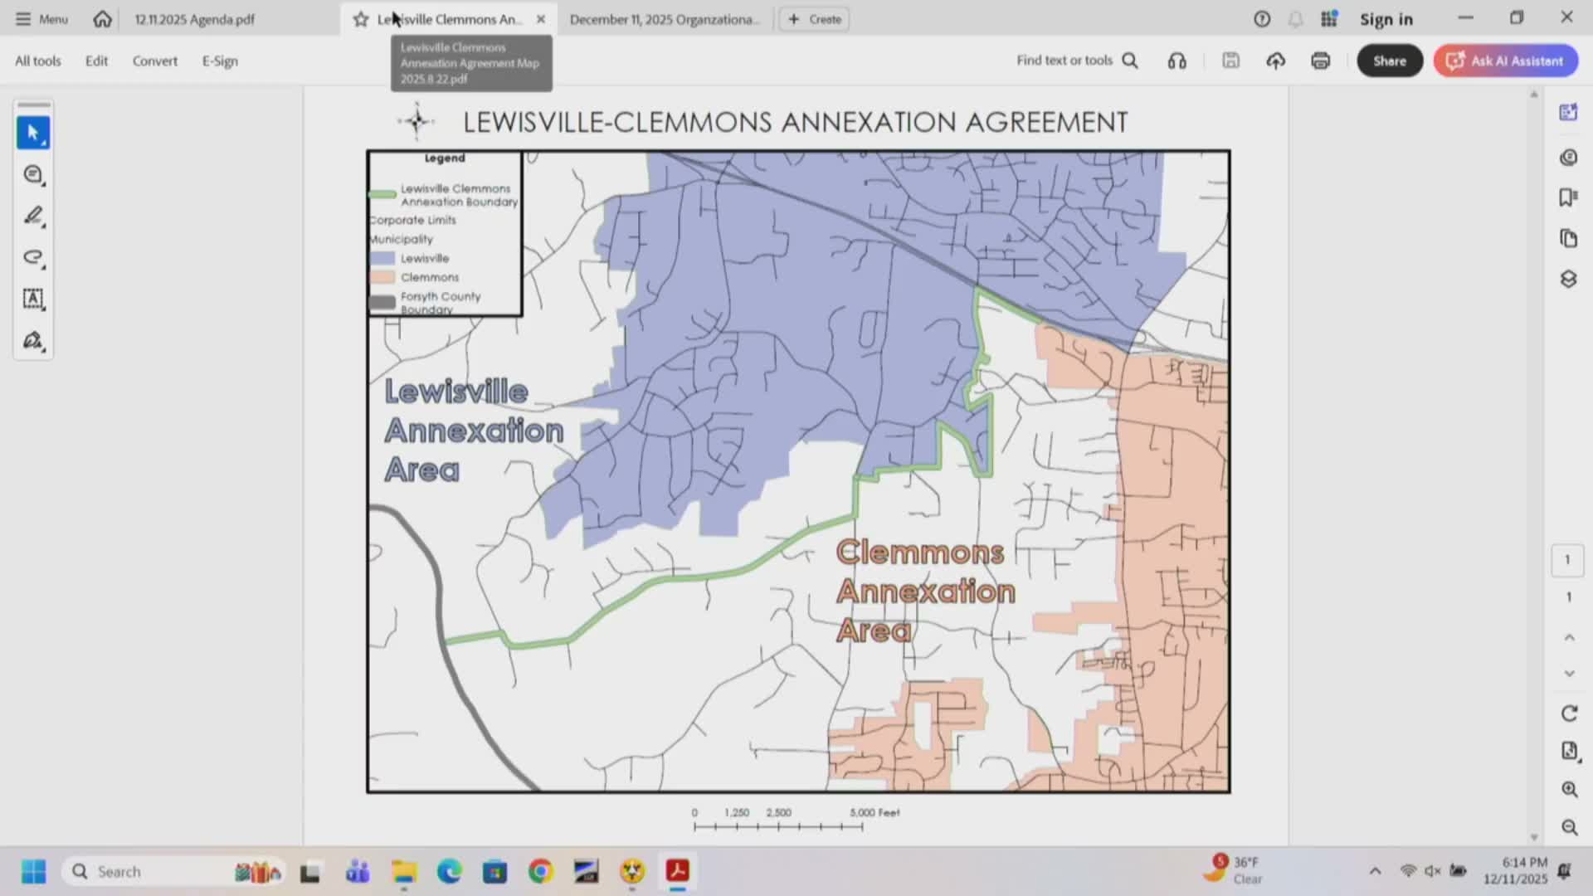This screenshot has height=896, width=1593.
Task: Rotate the page clockwise
Action: click(x=1568, y=713)
